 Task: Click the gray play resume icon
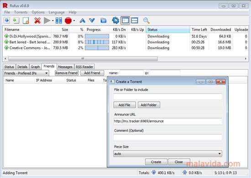pyautogui.click(x=47, y=21)
